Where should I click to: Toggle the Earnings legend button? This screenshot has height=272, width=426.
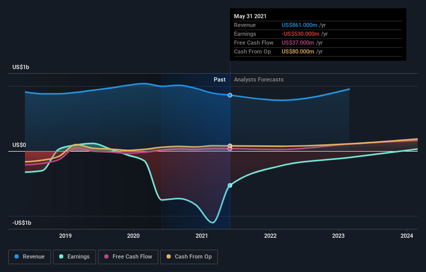(74, 257)
